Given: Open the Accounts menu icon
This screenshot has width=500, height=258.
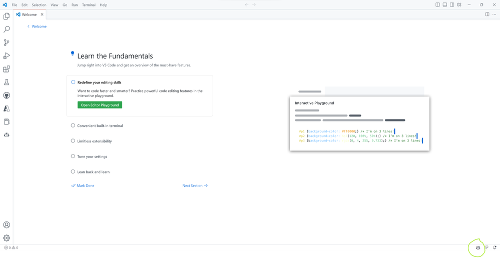Looking at the screenshot, I should (x=7, y=225).
